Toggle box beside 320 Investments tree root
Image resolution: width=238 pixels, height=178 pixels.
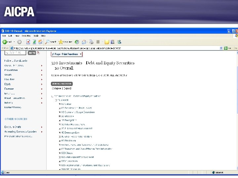point(52,96)
